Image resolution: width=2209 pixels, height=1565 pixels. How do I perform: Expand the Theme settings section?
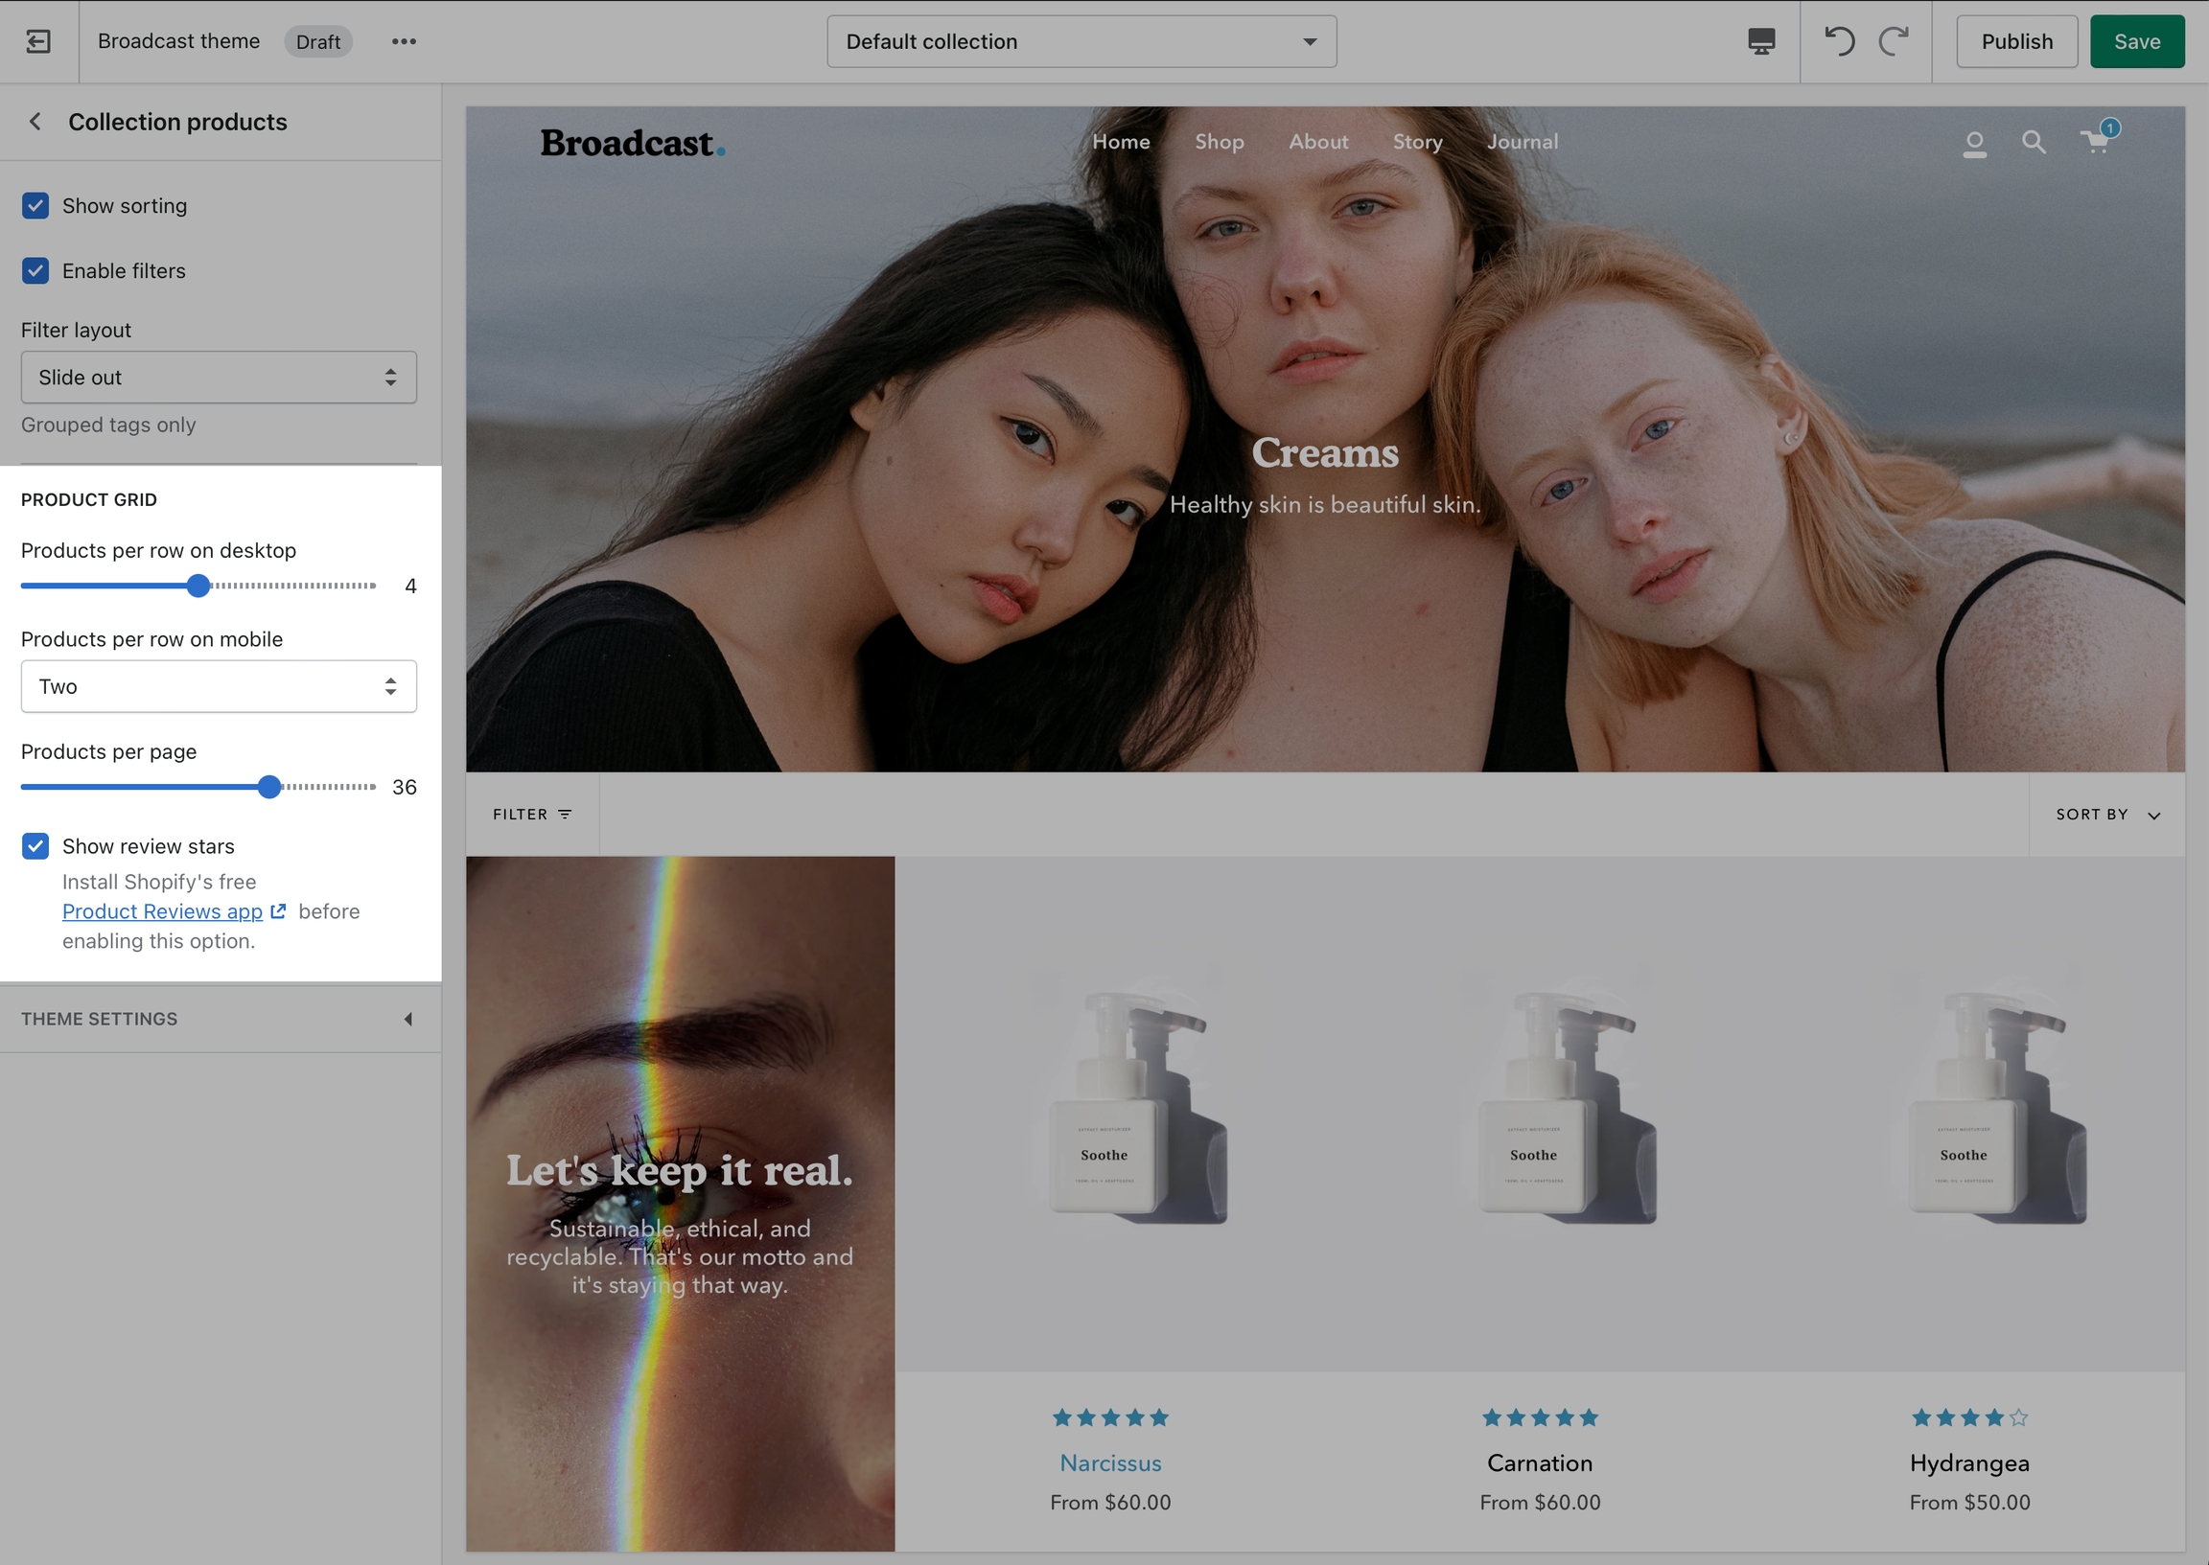click(x=221, y=1019)
